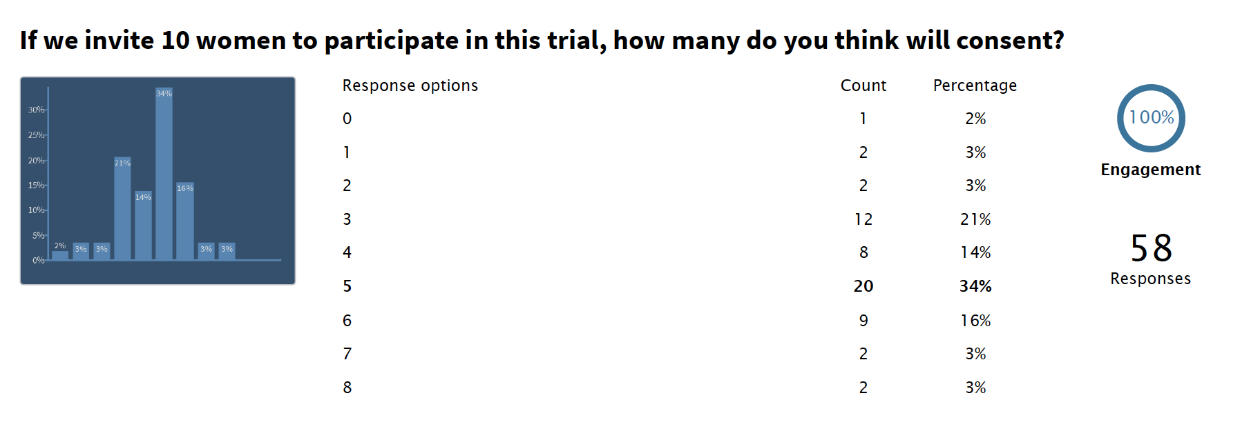1260x440 pixels.
Task: Click the bar chart thumbnail
Action: click(157, 181)
